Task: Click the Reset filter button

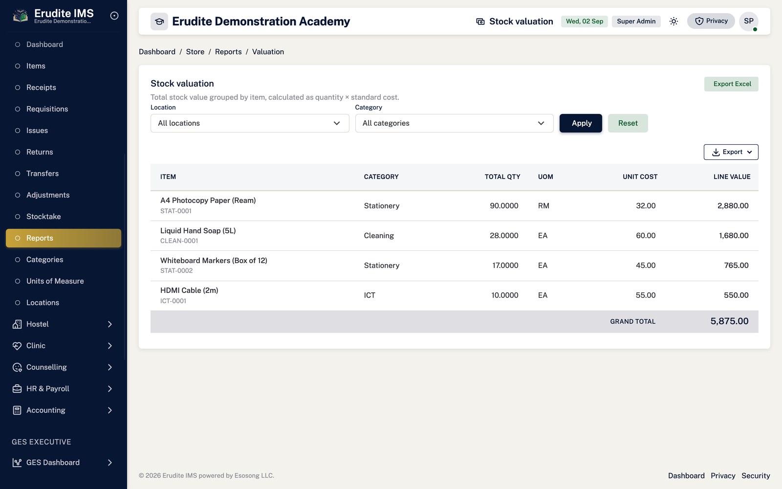Action: coord(628,123)
